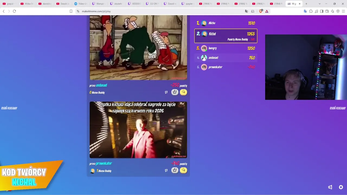
Task: Click the screen cast icon in address bar
Action: pyautogui.click(x=253, y=11)
